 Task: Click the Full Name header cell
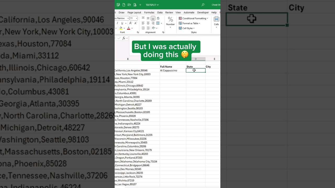(x=173, y=67)
